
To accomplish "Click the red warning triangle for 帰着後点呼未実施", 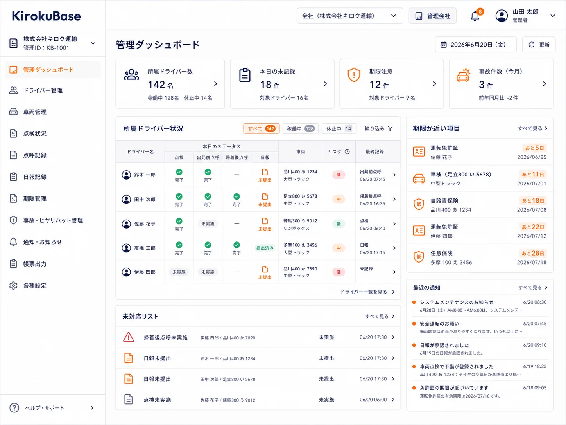I will [x=129, y=337].
